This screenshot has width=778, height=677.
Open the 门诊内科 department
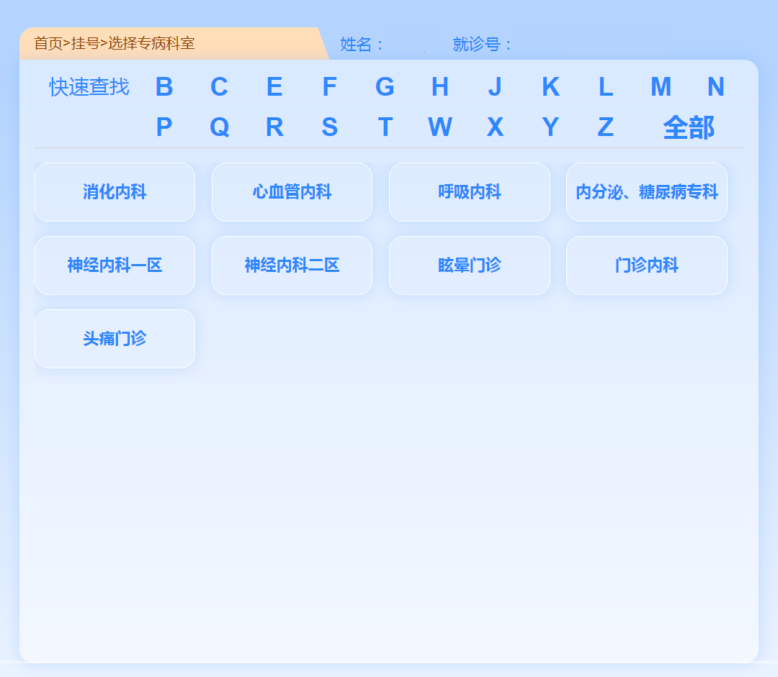click(x=646, y=265)
